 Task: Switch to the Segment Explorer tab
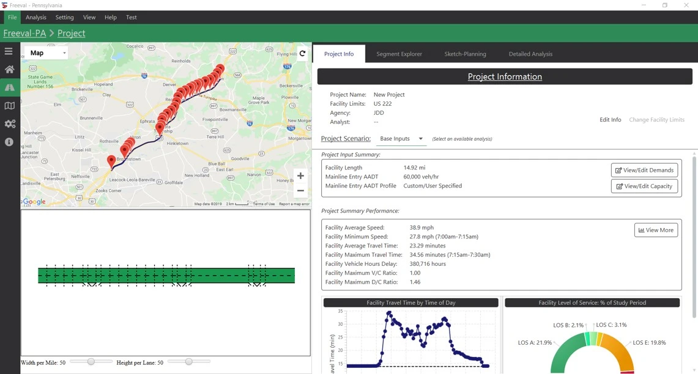click(x=399, y=54)
